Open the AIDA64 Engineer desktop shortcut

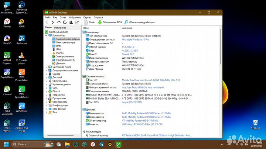point(7,58)
